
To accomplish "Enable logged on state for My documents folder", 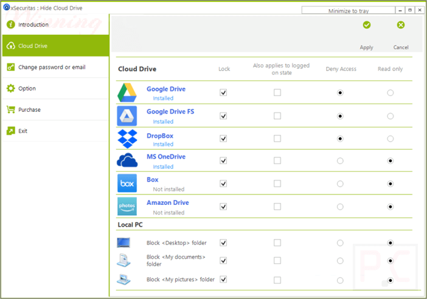I will (277, 261).
